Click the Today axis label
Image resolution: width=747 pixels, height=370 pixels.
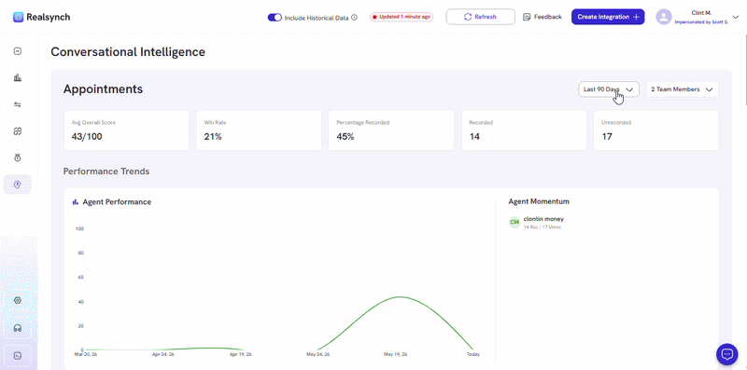pos(473,355)
